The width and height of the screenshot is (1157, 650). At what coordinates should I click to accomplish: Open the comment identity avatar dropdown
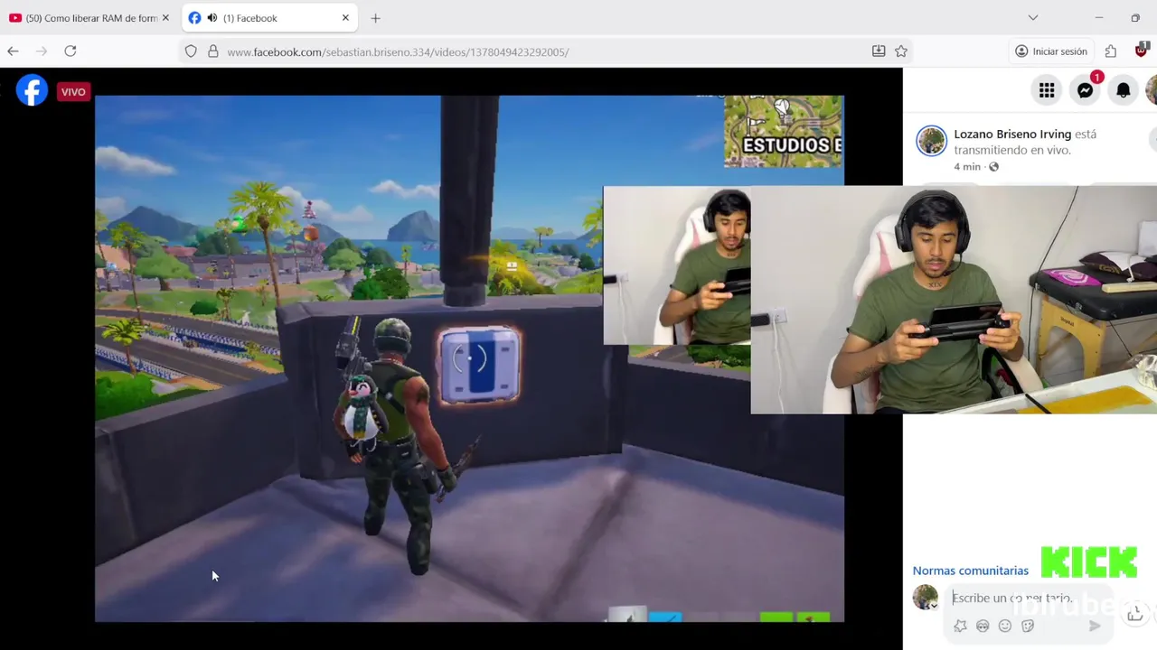926,598
